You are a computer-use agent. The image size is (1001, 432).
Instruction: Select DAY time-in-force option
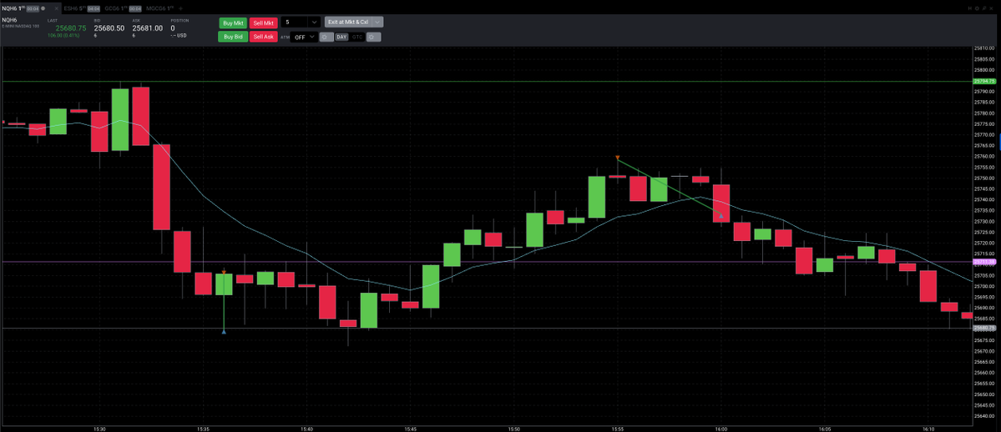pyautogui.click(x=341, y=37)
